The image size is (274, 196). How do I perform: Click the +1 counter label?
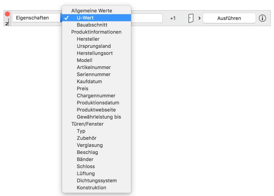pos(173,18)
